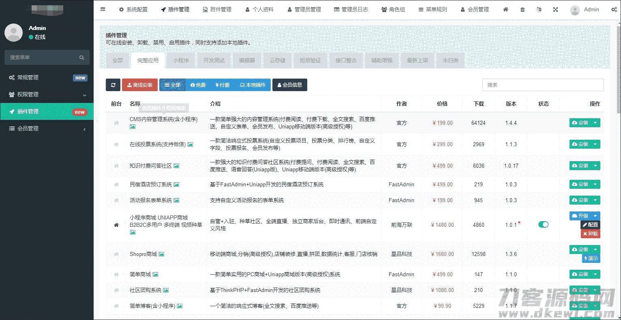Click the plugin search input field
The height and width of the screenshot is (320, 621).
543,85
